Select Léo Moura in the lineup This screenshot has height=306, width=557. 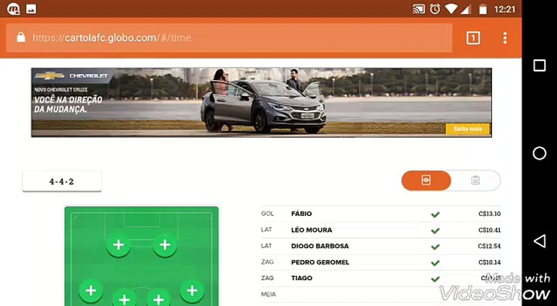(x=311, y=230)
